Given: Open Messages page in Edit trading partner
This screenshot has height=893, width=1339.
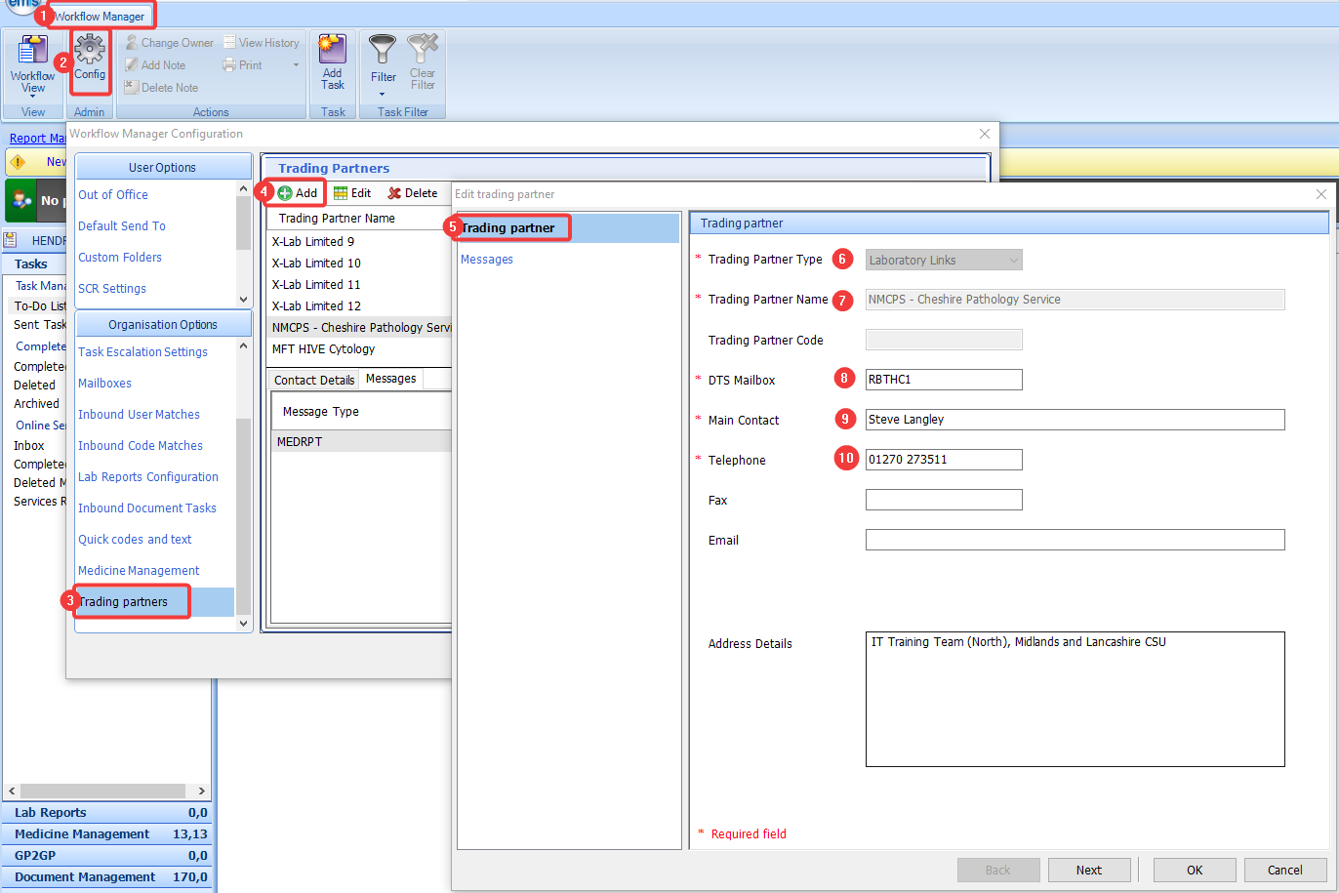Looking at the screenshot, I should (x=487, y=260).
